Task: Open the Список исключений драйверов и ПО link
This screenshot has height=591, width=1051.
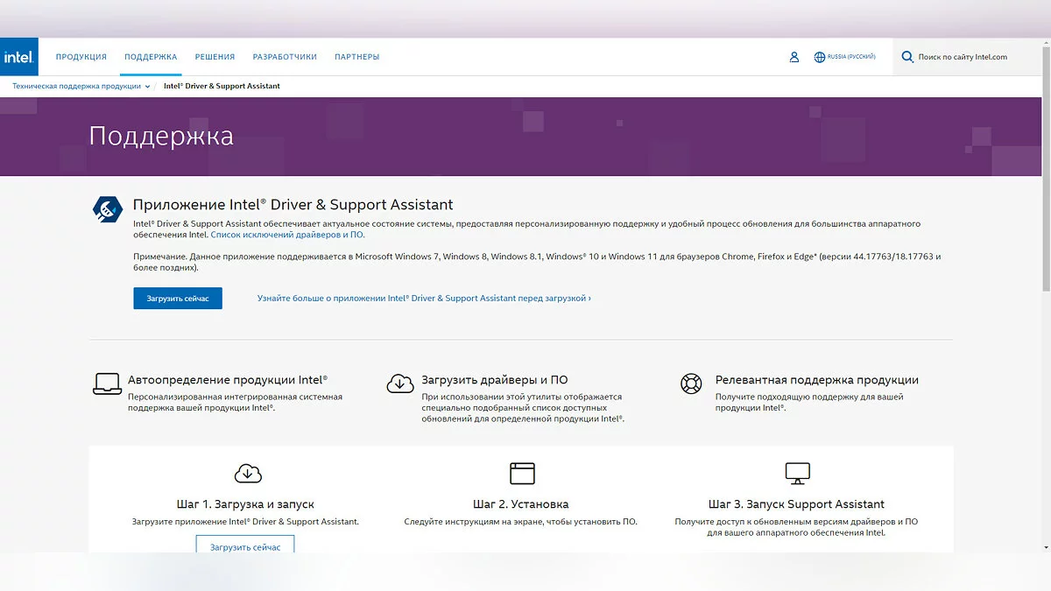Action: pyautogui.click(x=287, y=235)
